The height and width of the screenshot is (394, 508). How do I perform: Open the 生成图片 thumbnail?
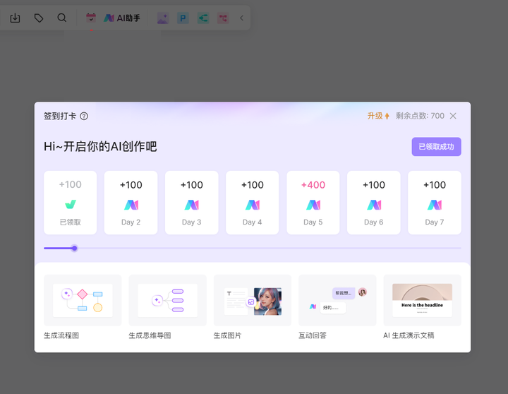pyautogui.click(x=253, y=300)
